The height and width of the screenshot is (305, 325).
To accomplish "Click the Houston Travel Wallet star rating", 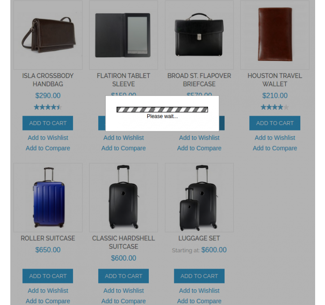I will click(x=275, y=107).
